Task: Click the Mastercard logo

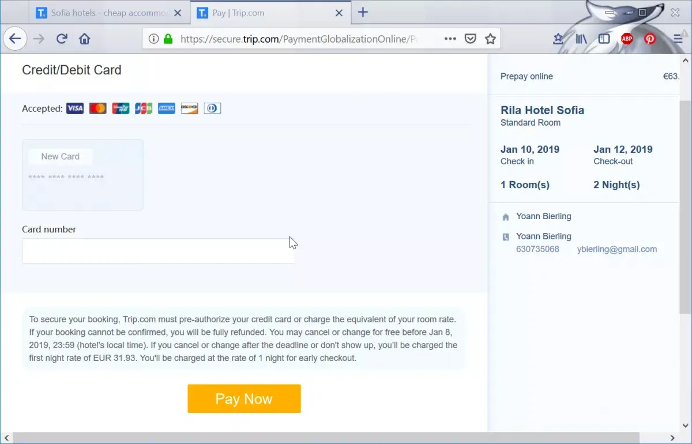Action: [x=98, y=108]
